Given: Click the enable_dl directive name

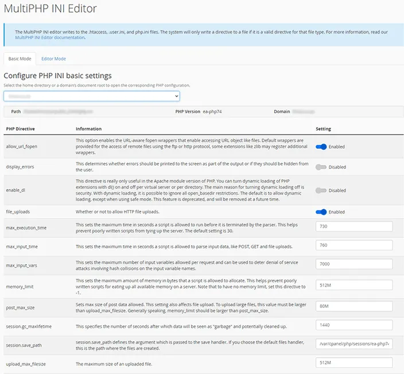Looking at the screenshot, I should click(15, 190).
